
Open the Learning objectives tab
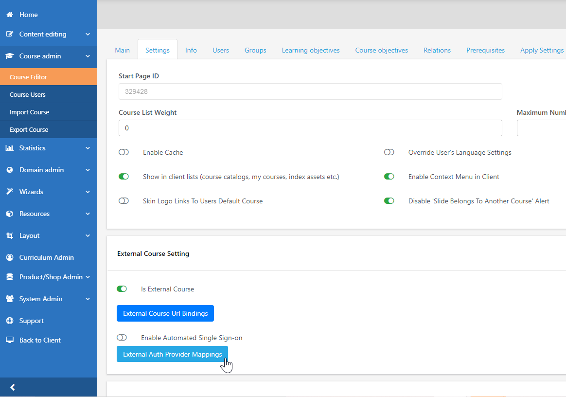311,50
